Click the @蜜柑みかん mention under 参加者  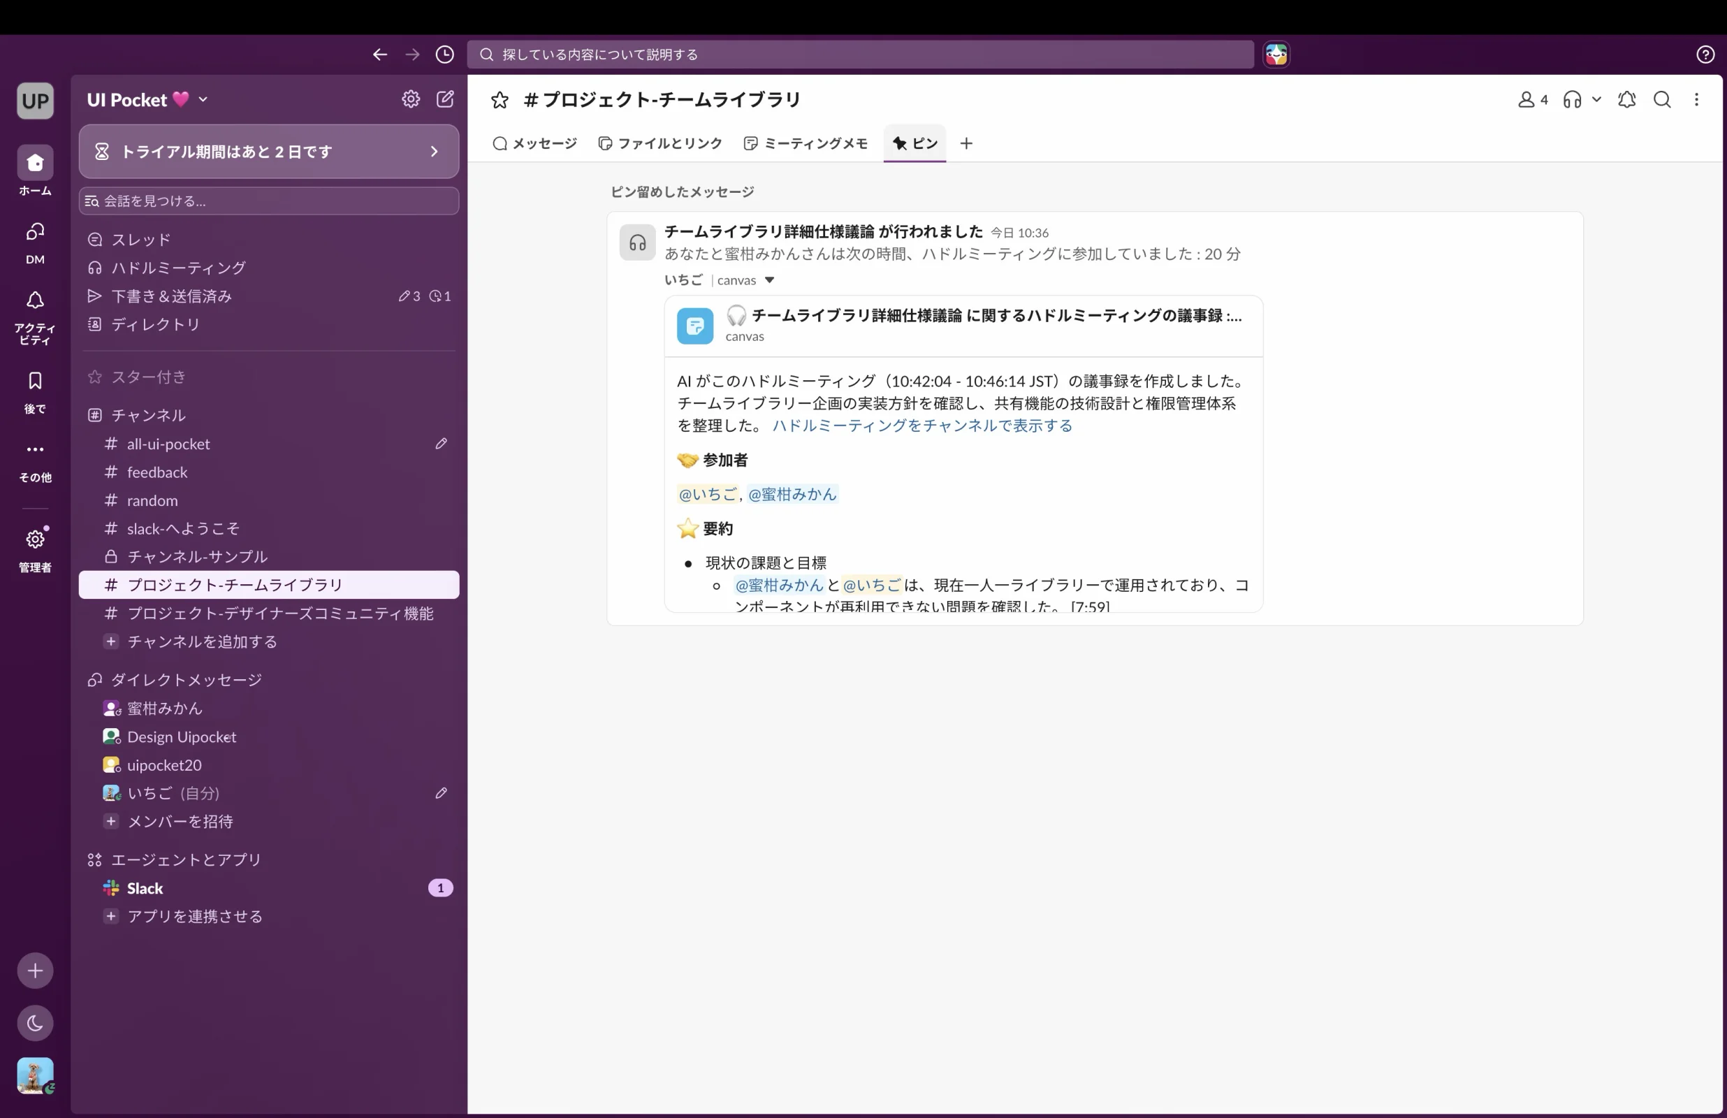point(792,495)
